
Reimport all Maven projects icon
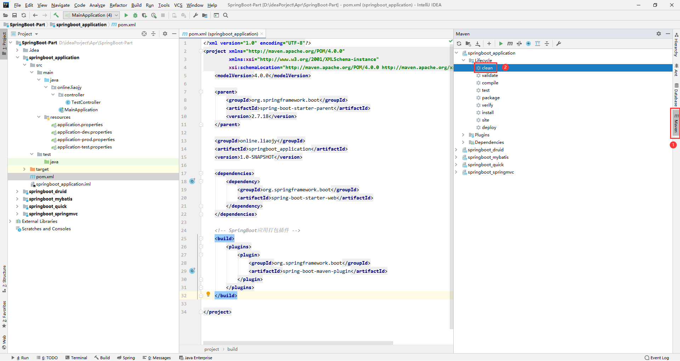tap(459, 44)
